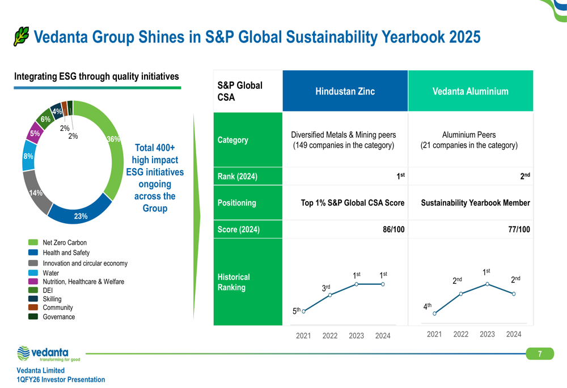Select the 2021 '5th' point in Hindustan Zinc chart
This screenshot has height=388, width=567.
[x=303, y=312]
